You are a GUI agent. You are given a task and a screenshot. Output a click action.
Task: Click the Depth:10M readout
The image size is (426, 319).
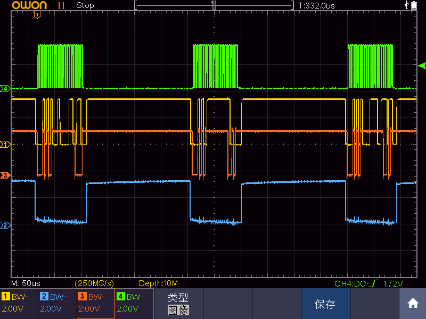click(x=158, y=283)
